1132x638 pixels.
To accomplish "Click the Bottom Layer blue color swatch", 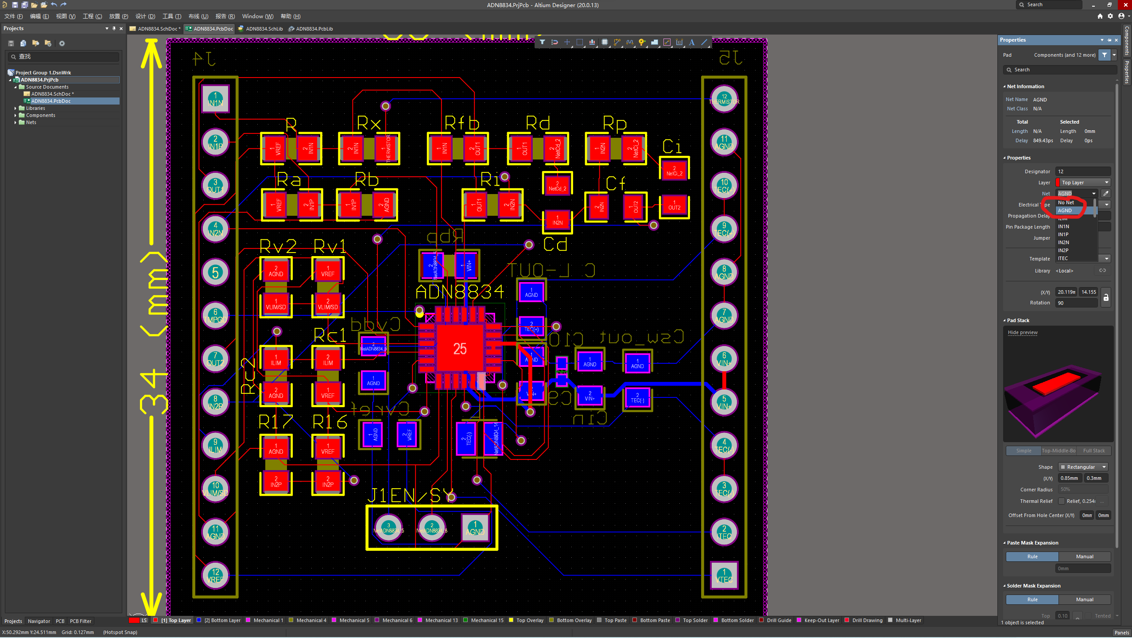I will (x=199, y=620).
